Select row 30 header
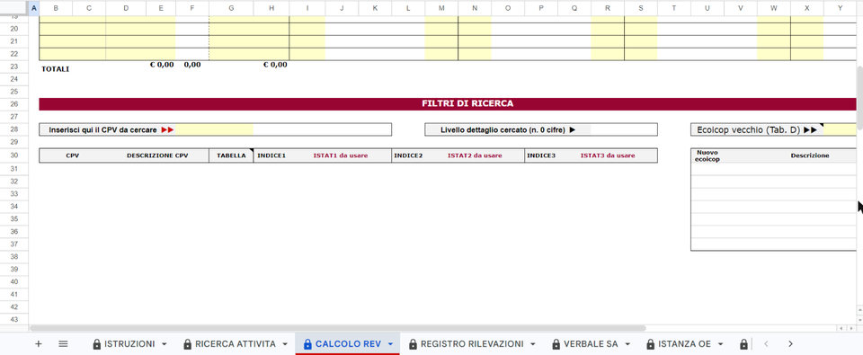 (x=14, y=155)
